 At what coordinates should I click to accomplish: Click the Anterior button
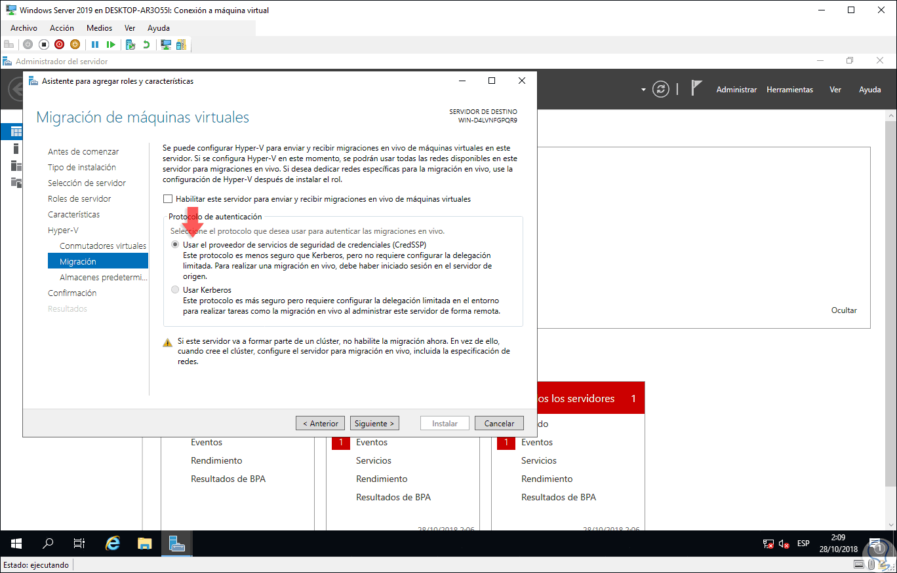coord(320,423)
